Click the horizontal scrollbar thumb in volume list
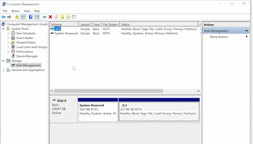 pos(108,91)
